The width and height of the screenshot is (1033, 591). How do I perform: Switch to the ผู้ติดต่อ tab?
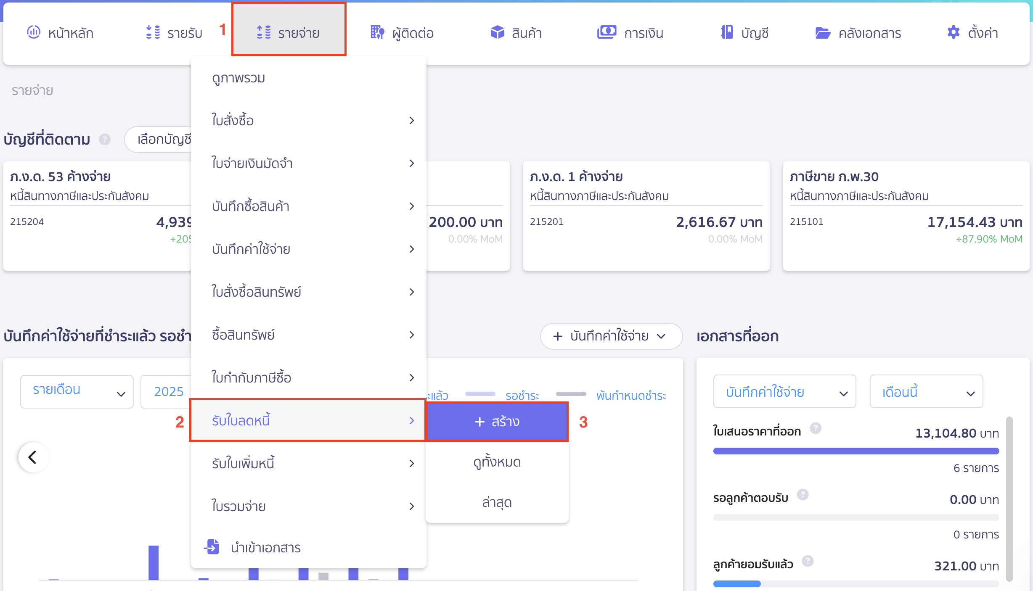click(402, 32)
